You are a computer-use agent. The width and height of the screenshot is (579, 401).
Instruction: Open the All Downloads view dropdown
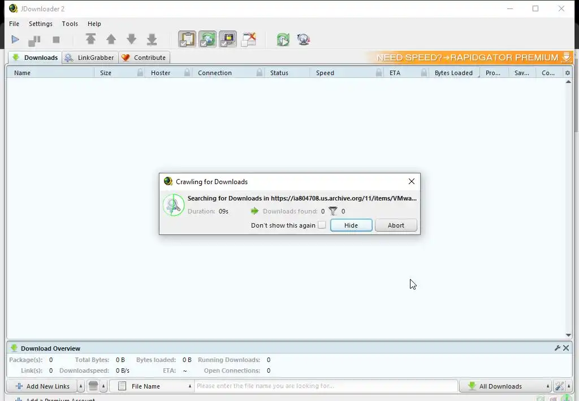coord(505,386)
